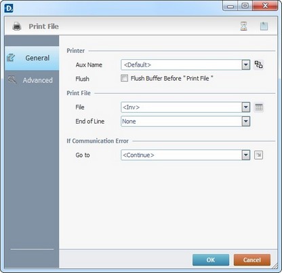
Task: Click the hourglass icon in header
Action: (x=243, y=26)
